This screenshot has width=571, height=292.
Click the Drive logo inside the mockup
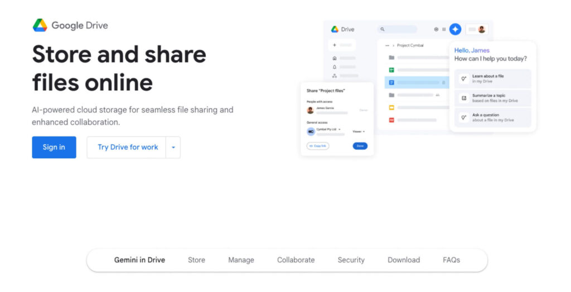[x=342, y=29]
